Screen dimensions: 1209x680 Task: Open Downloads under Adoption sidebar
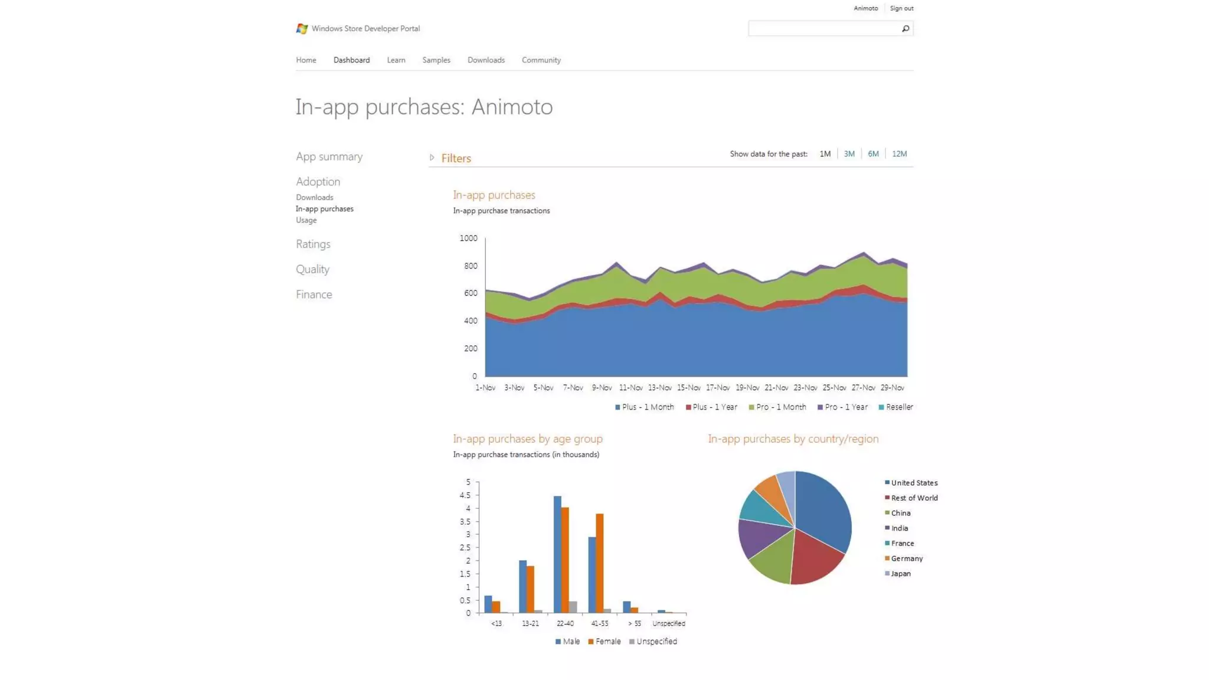314,198
